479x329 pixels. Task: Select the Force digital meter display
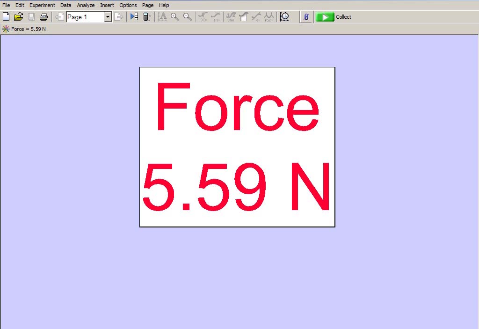click(237, 146)
